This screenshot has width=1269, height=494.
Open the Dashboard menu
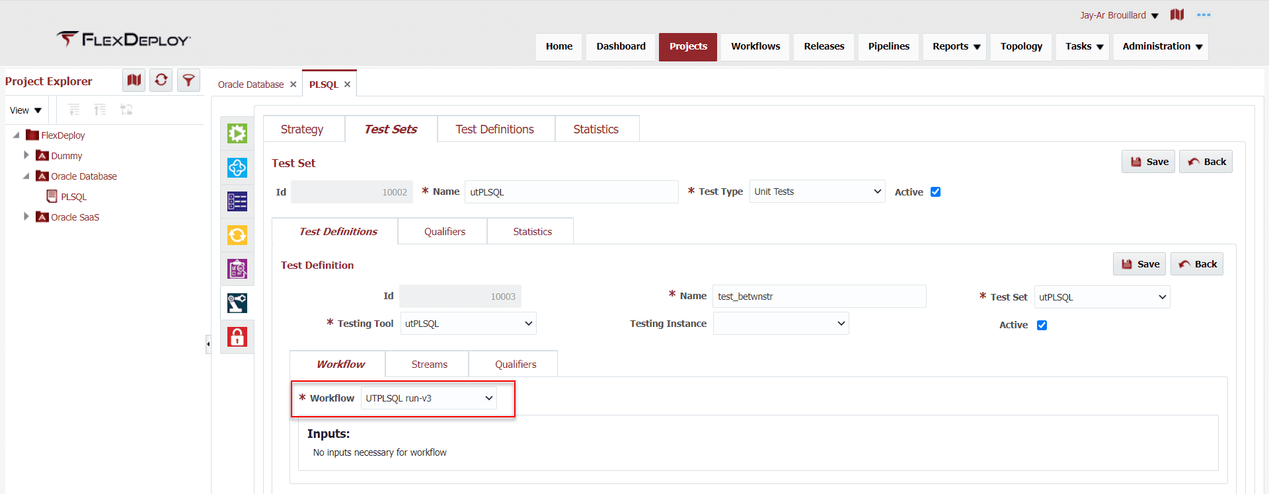(x=621, y=47)
